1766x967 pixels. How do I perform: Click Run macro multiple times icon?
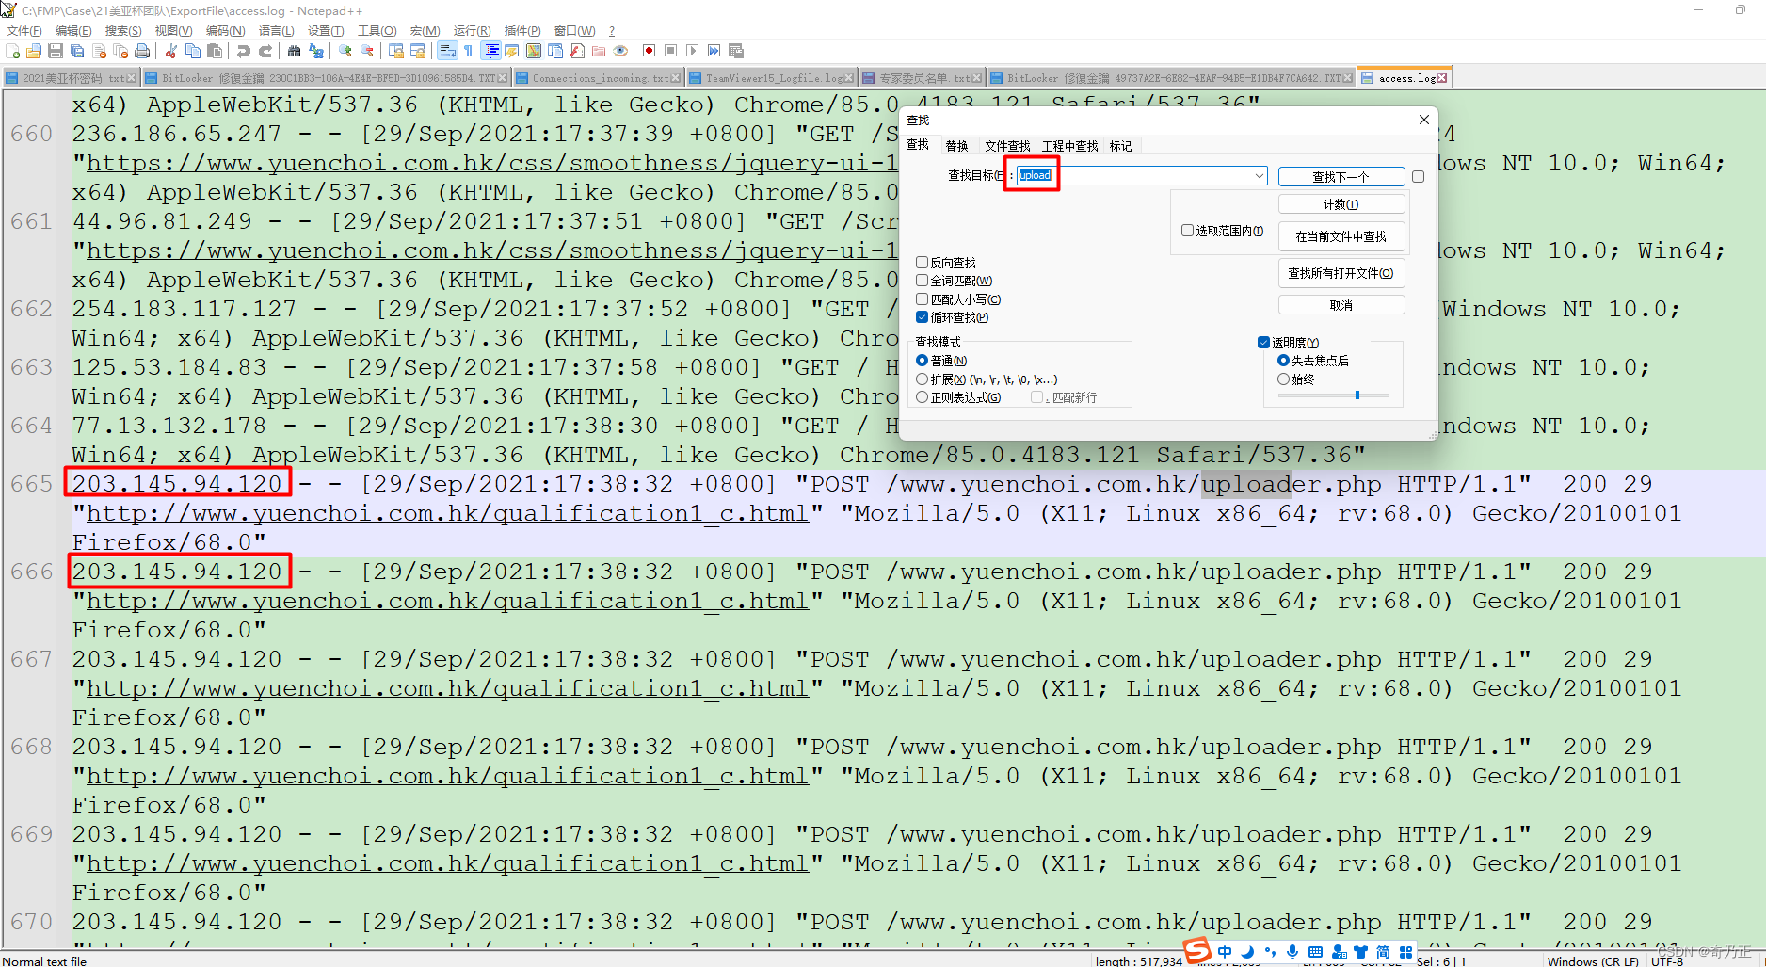714,51
